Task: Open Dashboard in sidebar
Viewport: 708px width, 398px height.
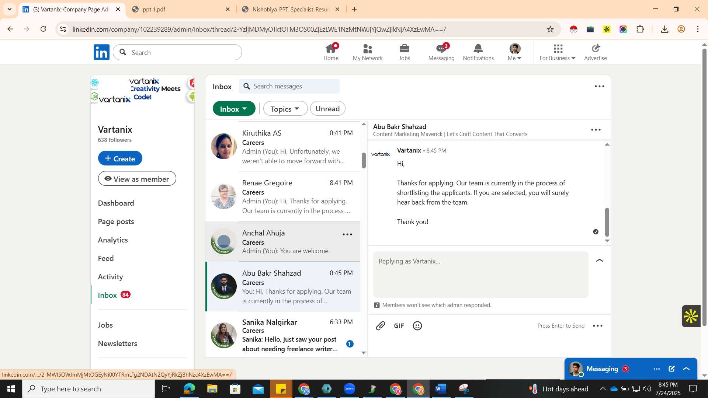Action: point(116,203)
